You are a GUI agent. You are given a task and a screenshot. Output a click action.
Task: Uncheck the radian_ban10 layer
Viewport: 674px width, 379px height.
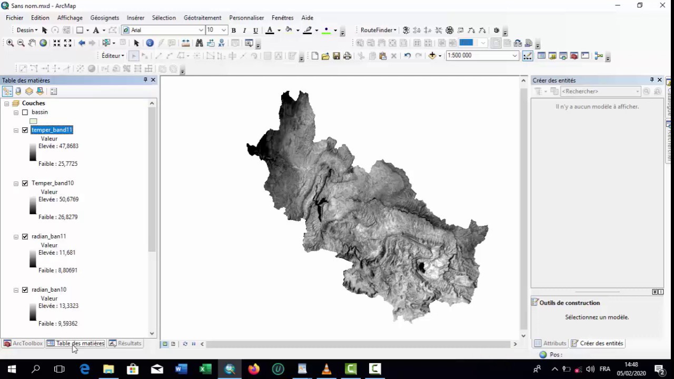25,290
